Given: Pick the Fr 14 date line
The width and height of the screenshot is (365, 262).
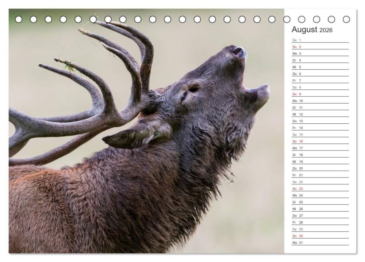Looking at the screenshot, I should 320,128.
